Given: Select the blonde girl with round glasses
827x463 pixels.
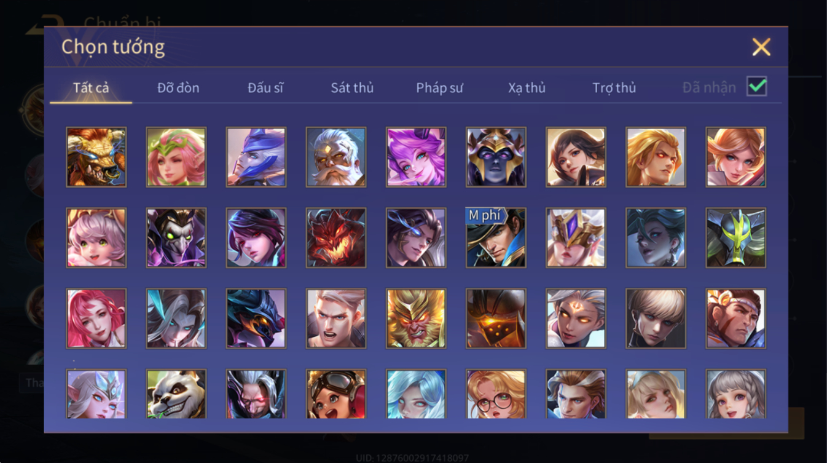Looking at the screenshot, I should tap(496, 394).
